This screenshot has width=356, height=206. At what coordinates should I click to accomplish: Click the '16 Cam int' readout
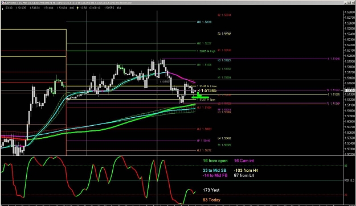point(244,160)
